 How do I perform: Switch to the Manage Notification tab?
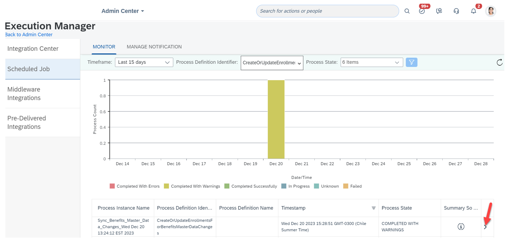tap(154, 47)
